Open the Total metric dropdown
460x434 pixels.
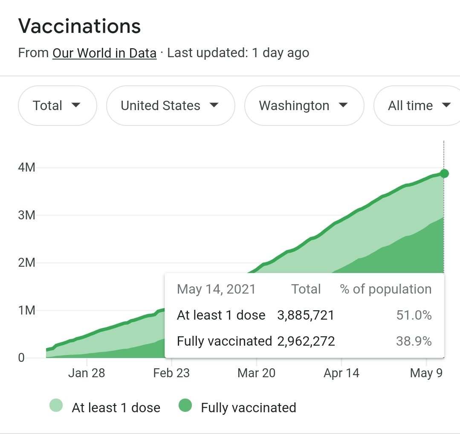pos(58,106)
